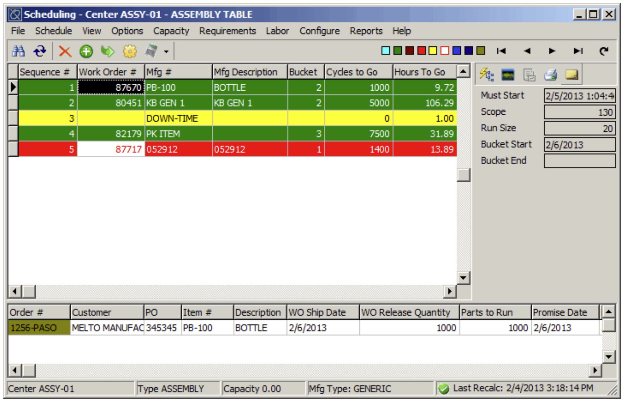This screenshot has height=401, width=626.
Task: Jump to the first record
Action: click(501, 51)
